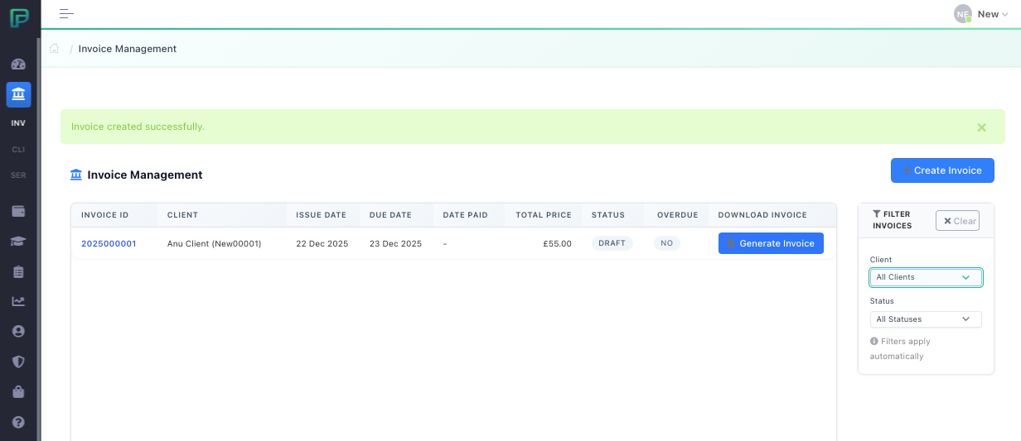The height and width of the screenshot is (441, 1021).
Task: Click the dashboard gauge icon in sidebar
Action: pyautogui.click(x=18, y=65)
